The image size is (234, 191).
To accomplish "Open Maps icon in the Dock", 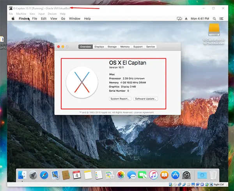I will (x=110, y=175).
